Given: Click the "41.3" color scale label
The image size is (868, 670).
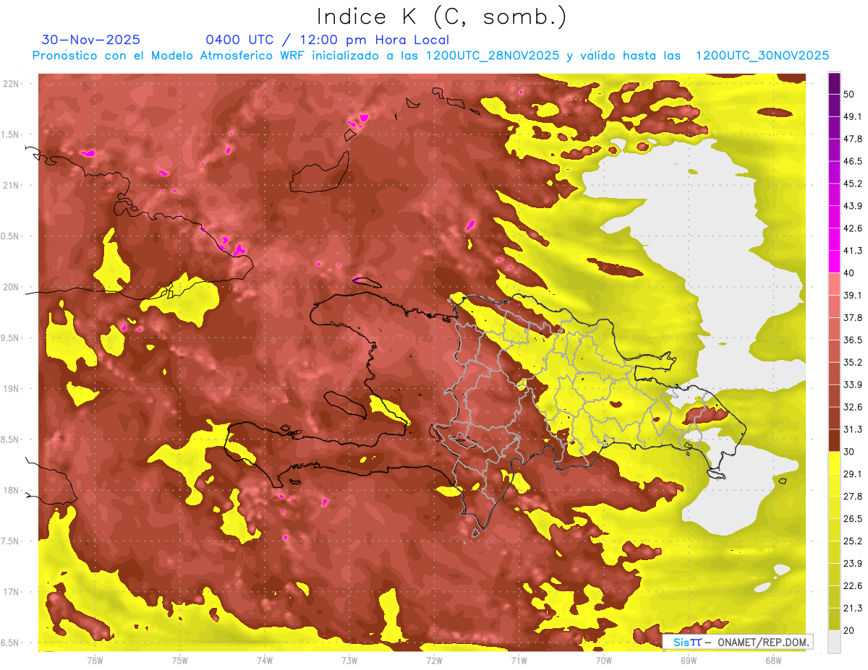Looking at the screenshot, I should point(853,251).
